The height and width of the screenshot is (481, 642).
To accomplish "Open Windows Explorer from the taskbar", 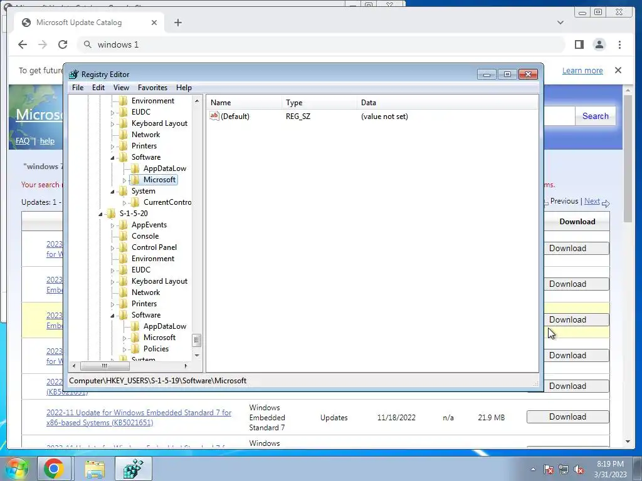I will (x=95, y=468).
